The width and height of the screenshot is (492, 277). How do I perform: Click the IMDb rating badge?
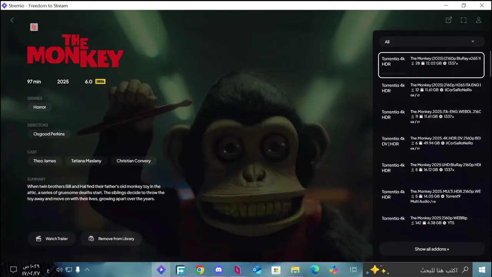100,82
